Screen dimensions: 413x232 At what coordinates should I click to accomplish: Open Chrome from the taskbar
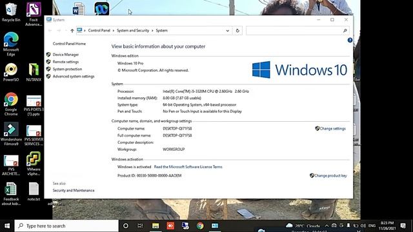pos(200,226)
